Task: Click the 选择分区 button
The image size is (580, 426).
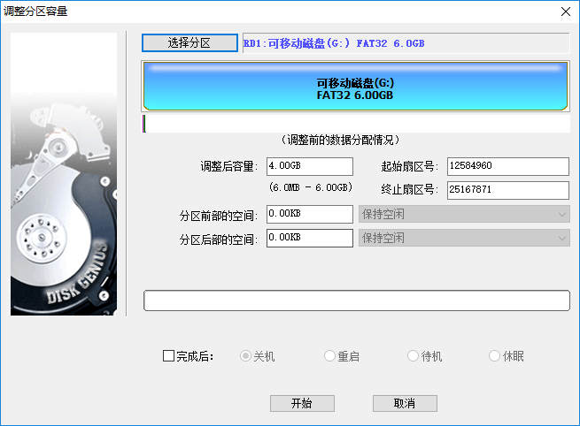Action: (x=189, y=43)
